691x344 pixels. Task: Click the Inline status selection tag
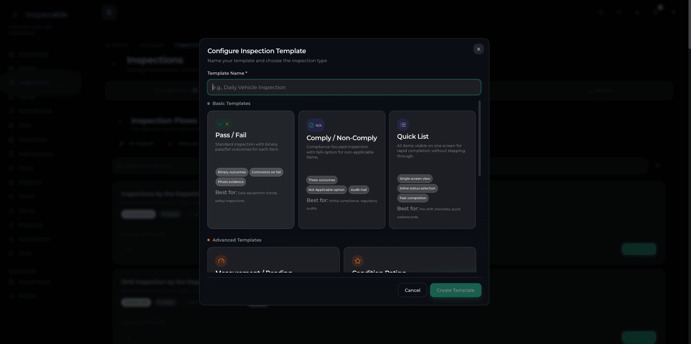pyautogui.click(x=417, y=188)
